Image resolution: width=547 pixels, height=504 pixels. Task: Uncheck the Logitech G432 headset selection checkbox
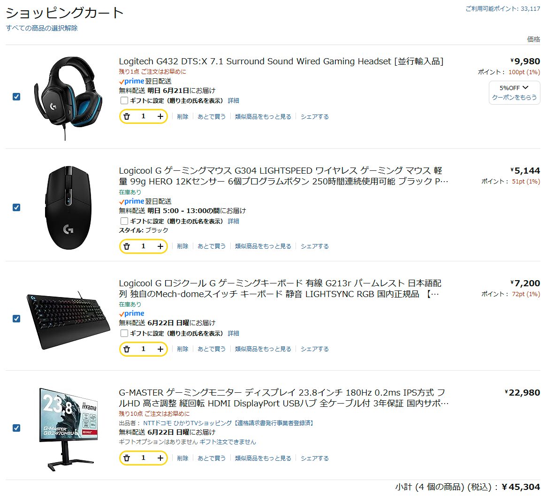click(x=16, y=97)
